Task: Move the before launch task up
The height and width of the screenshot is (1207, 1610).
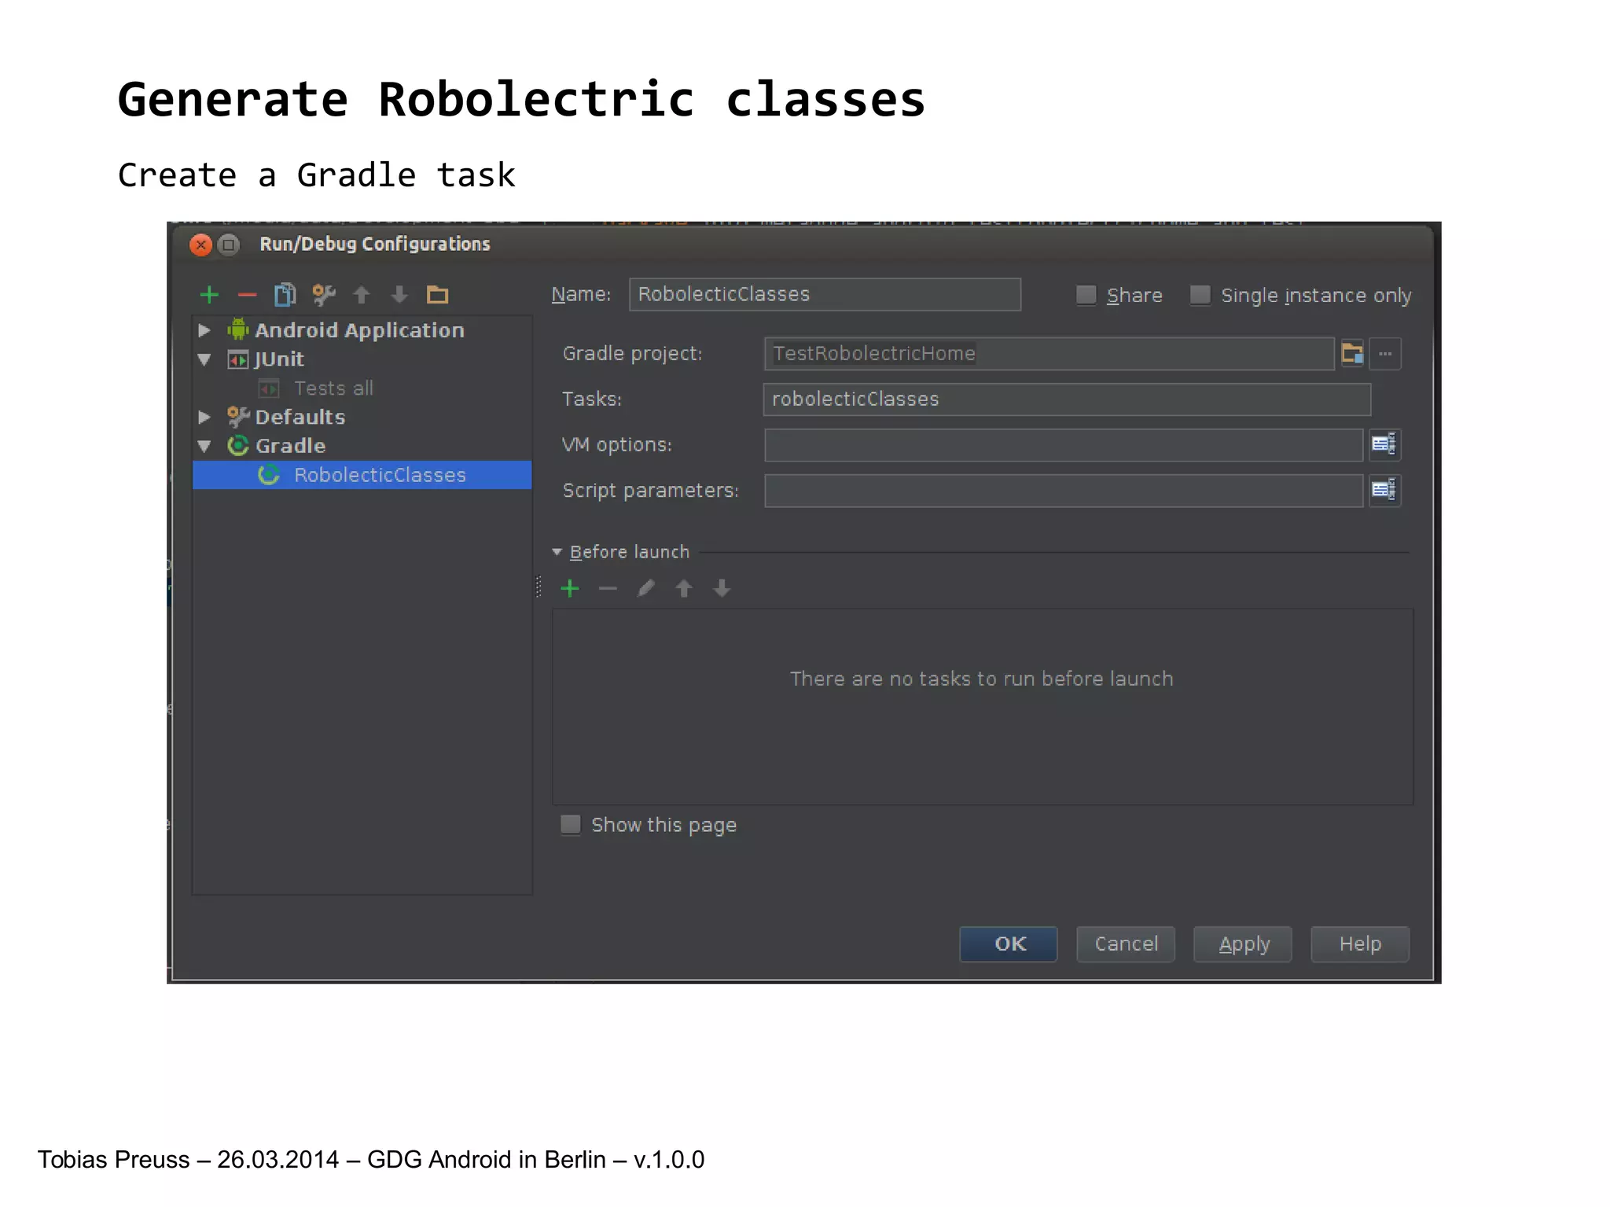Action: click(684, 588)
